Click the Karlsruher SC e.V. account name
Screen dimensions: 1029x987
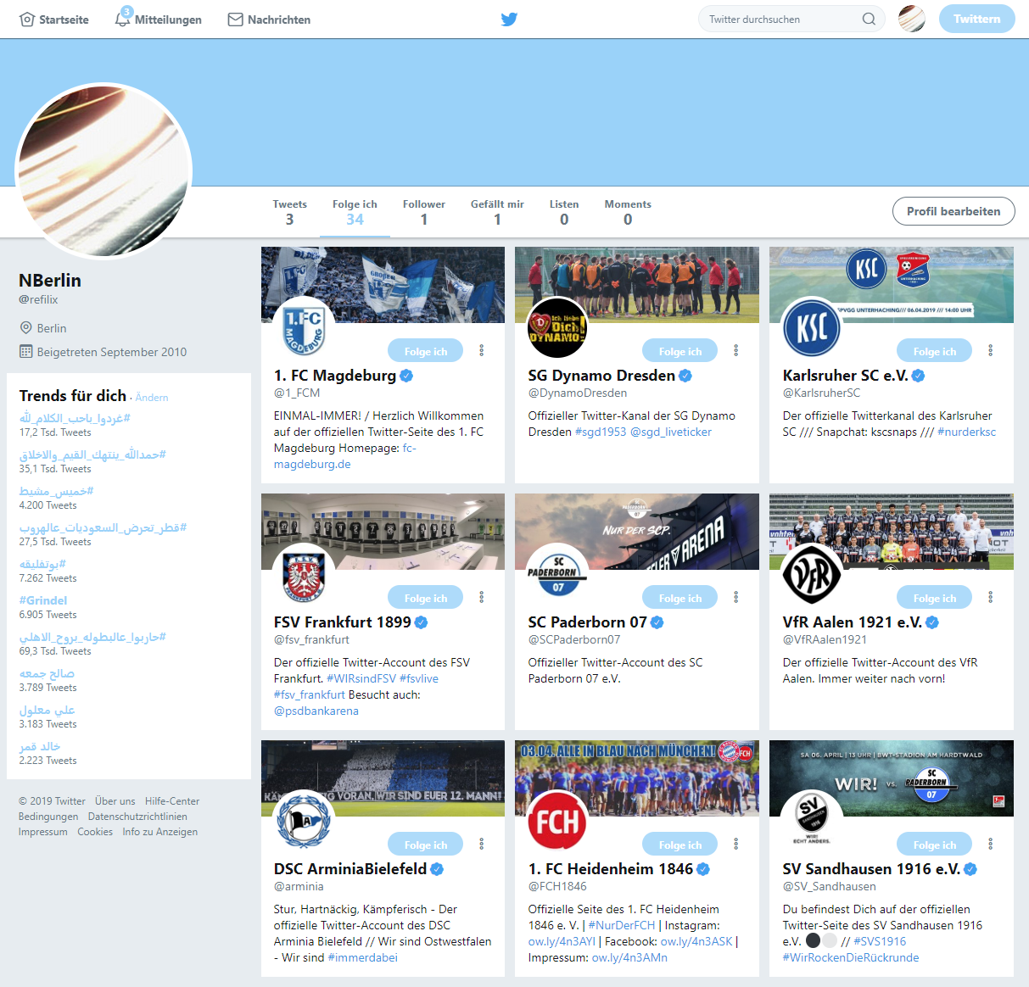click(845, 376)
